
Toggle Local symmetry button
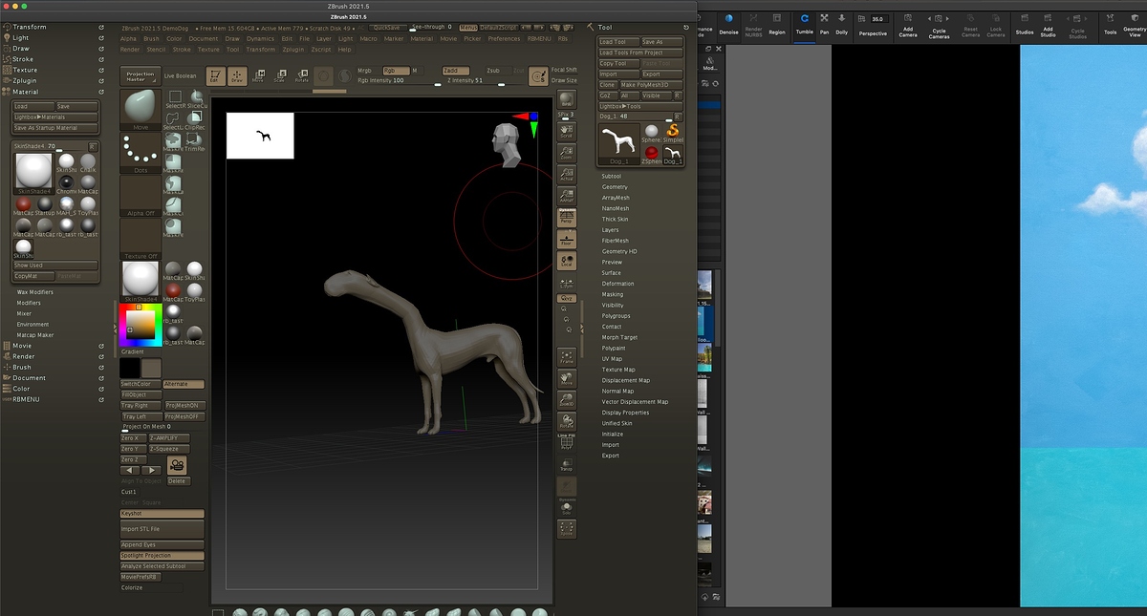pyautogui.click(x=566, y=260)
